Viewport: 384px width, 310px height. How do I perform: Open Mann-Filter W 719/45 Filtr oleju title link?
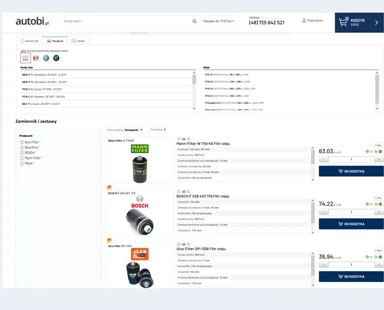tap(203, 144)
